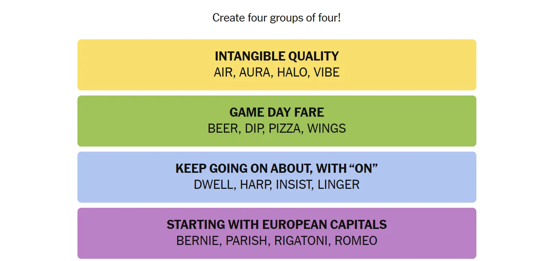
Task: Select the yellow INTANGIBLE QUALITY title
Action: 277,56
